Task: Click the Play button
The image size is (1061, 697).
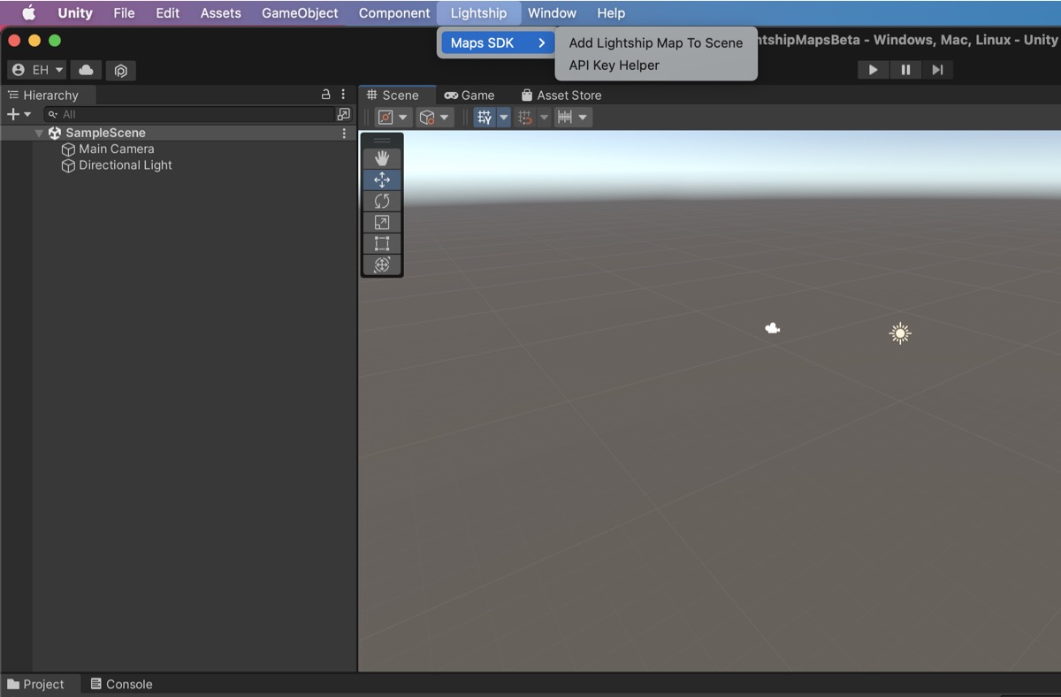Action: 874,70
